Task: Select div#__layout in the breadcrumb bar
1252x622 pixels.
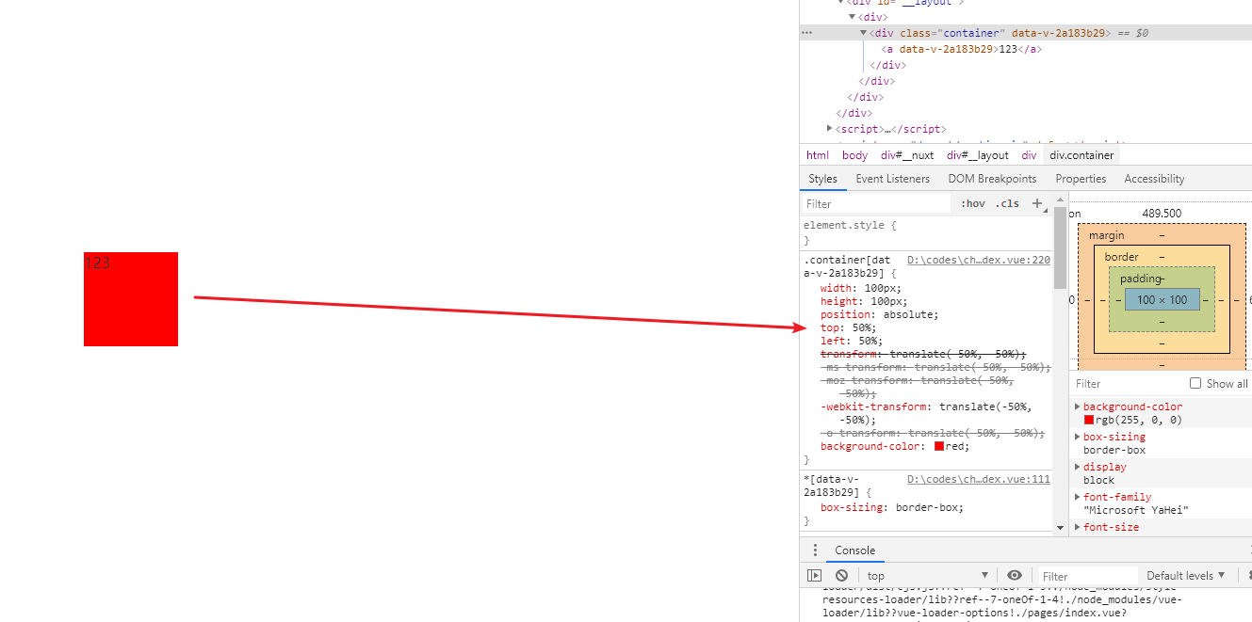Action: pos(978,155)
